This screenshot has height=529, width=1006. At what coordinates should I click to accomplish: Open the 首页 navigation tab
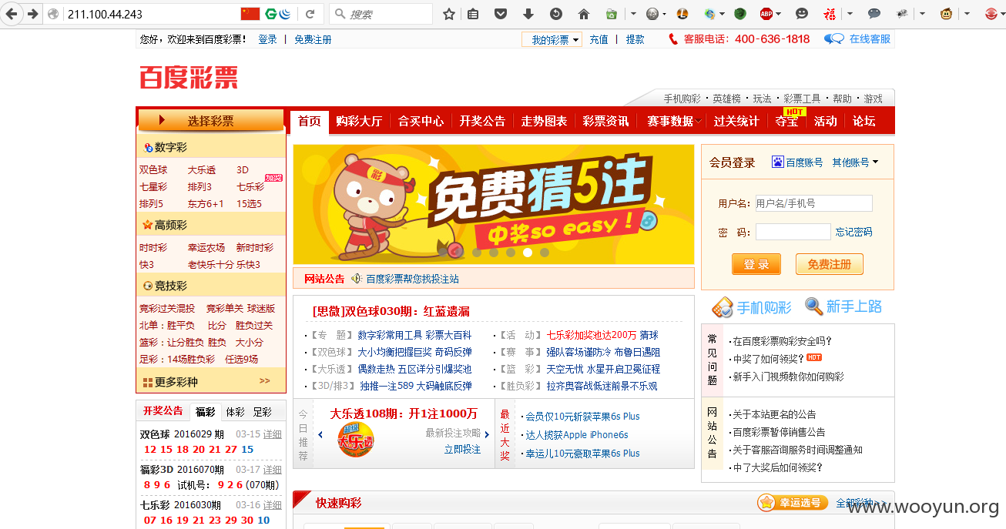309,121
